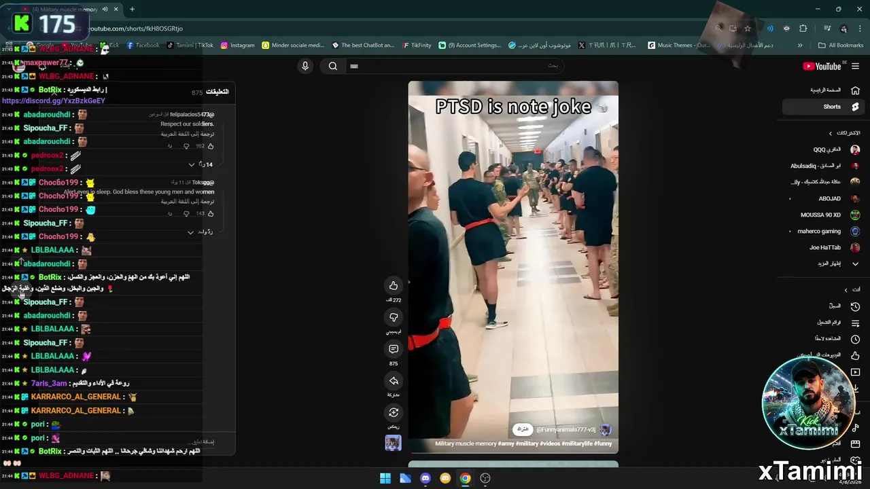Click the Translate to Arabic link under felipalacios comment
This screenshot has height=489, width=870.
pyautogui.click(x=187, y=134)
